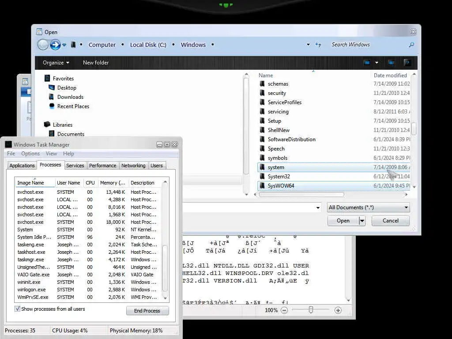Click the Computer breadcrumb in address bar

[102, 45]
